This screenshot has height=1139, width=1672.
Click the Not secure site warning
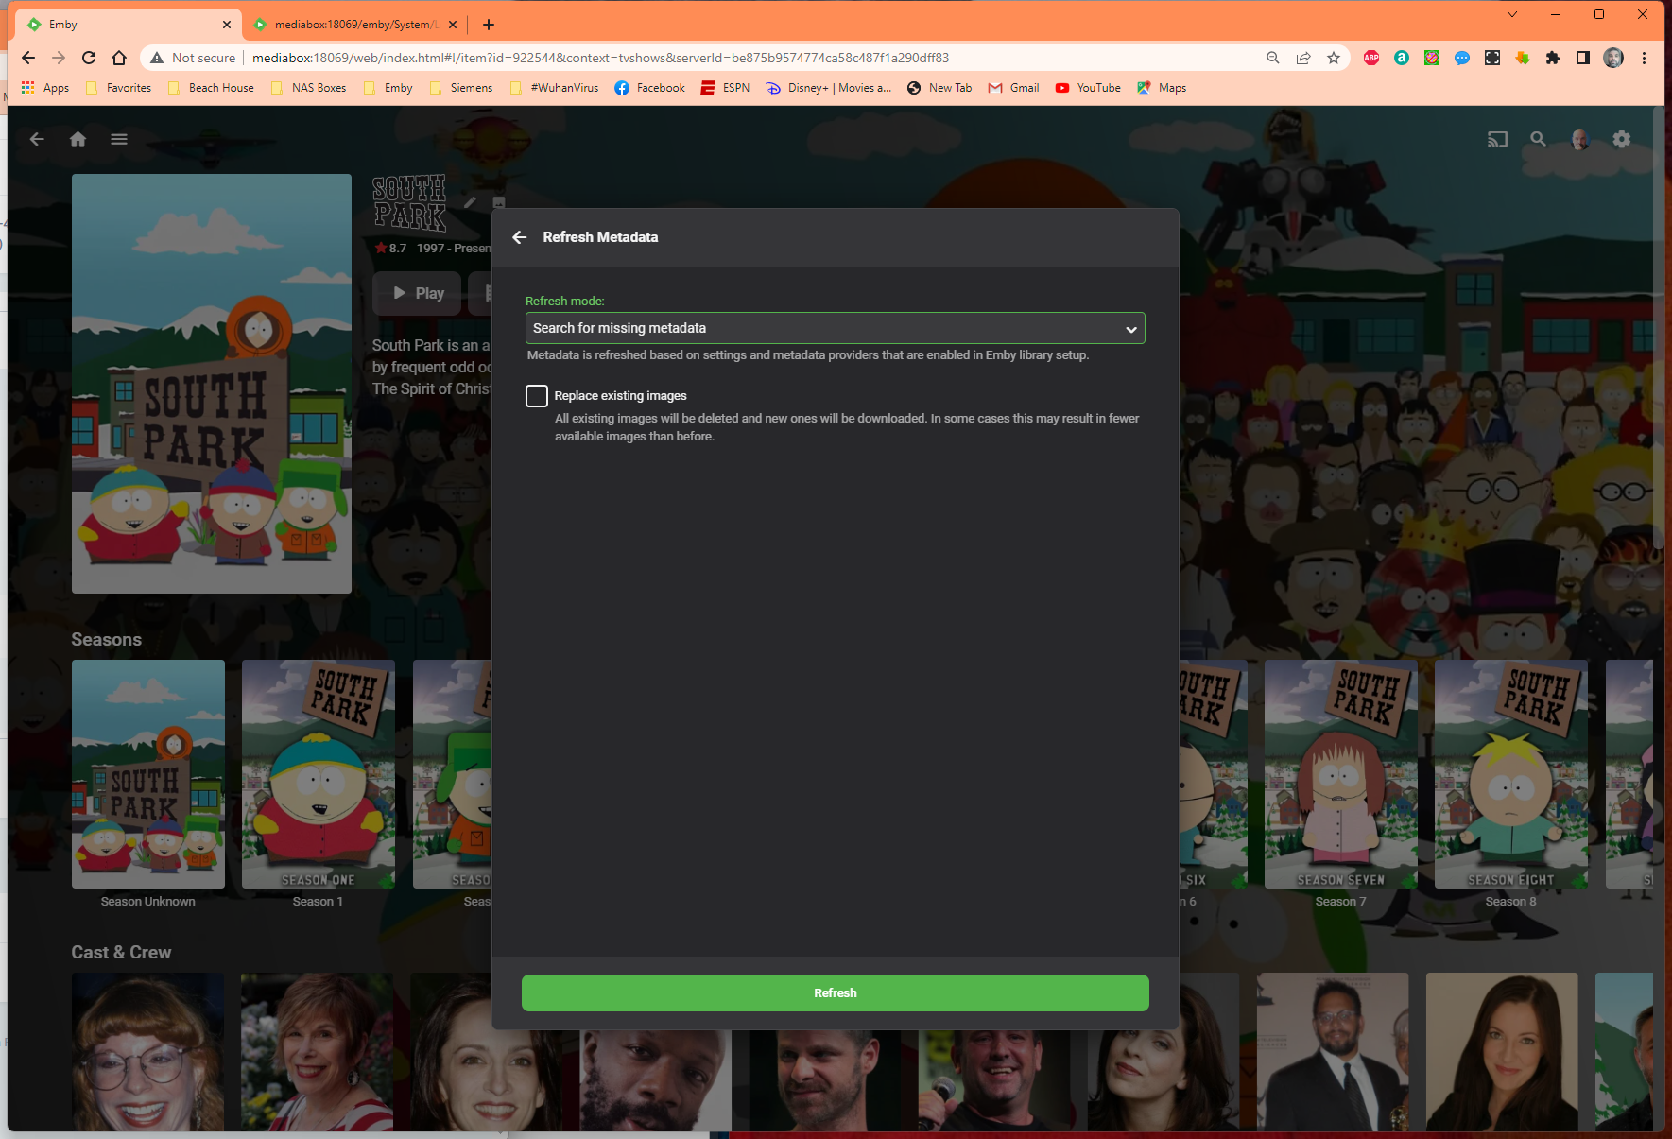(193, 58)
